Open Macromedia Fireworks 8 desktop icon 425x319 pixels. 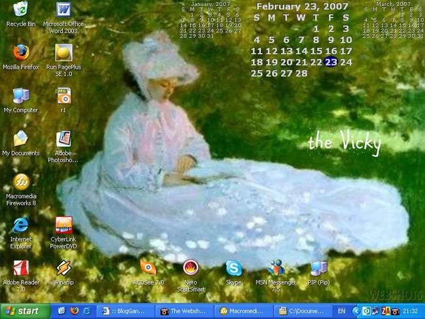coord(21,190)
